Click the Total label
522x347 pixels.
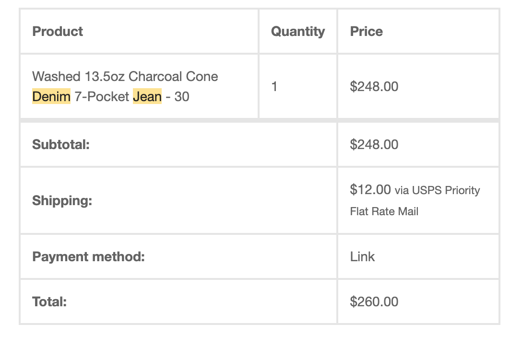tap(49, 302)
